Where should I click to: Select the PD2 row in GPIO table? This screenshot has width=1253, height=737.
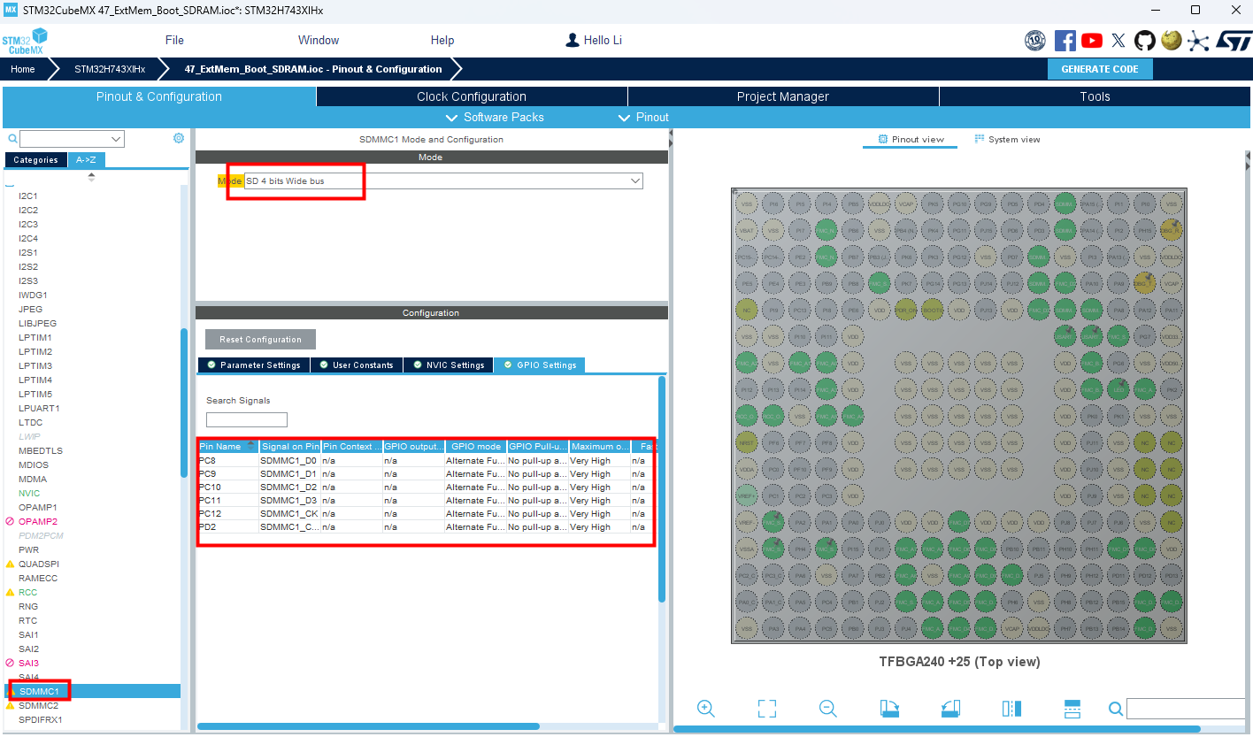point(426,527)
